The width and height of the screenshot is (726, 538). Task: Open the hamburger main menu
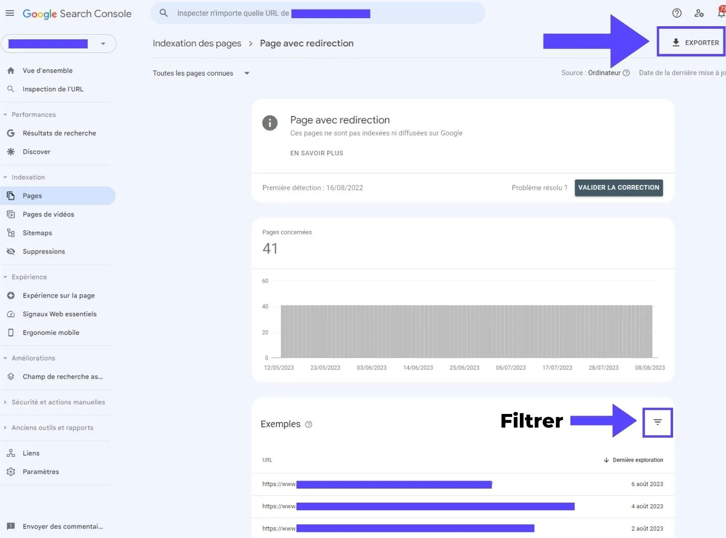(10, 13)
